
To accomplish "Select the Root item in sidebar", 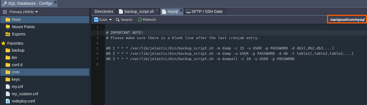I will (x=45, y=20).
